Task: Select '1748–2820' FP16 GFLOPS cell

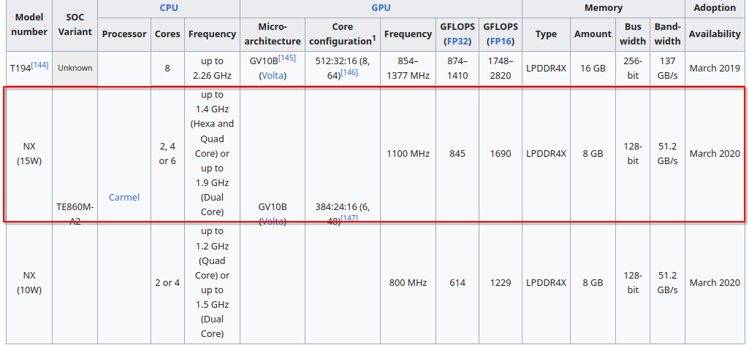Action: (x=500, y=68)
